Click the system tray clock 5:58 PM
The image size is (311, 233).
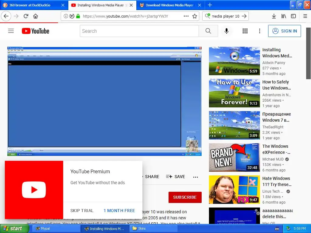(299, 228)
